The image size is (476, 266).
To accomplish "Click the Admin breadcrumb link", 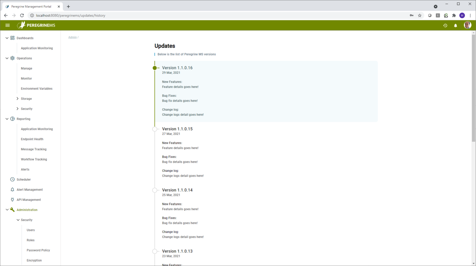I will click(x=73, y=37).
